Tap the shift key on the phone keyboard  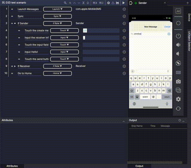pyautogui.click(x=132, y=91)
